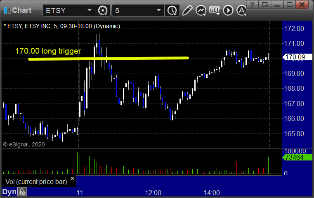The width and height of the screenshot is (314, 198).
Task: Click the 169.00 price axis label
Action: [294, 73]
